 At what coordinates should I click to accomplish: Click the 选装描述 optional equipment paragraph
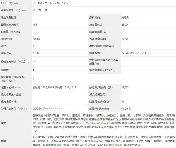(x=104, y=123)
